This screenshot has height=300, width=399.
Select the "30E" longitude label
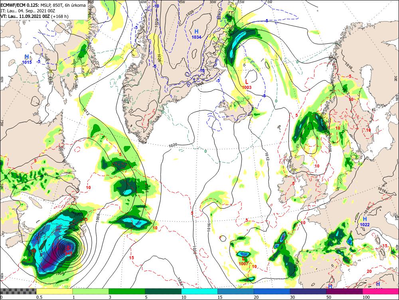coord(396,78)
